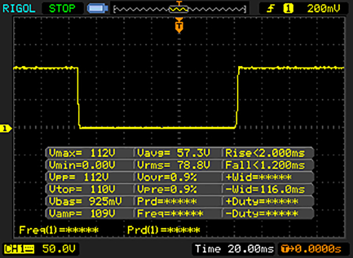Viewport: 353px width, 258px height.
Task: Click the Freq(1)=***** readout
Action: tap(59, 230)
